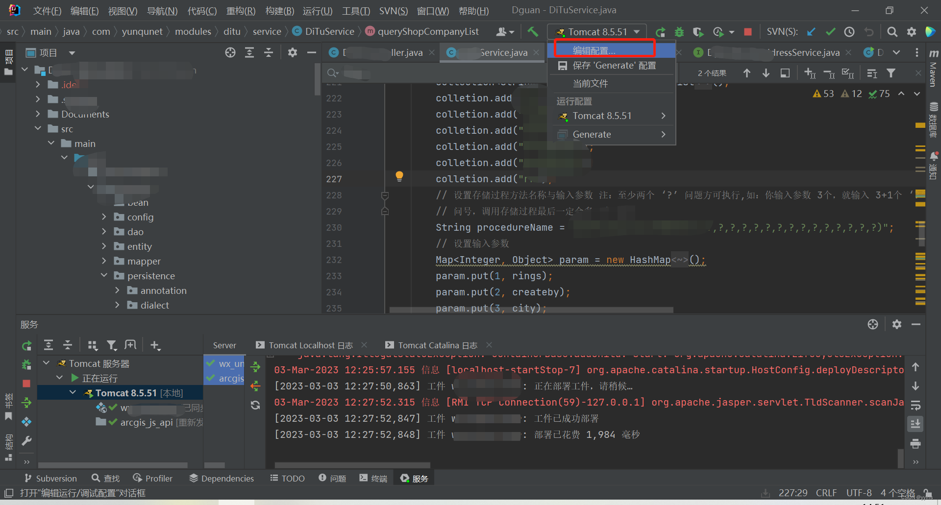
Task: Switch to Tomcat Catalina 日志 tab
Action: point(437,345)
